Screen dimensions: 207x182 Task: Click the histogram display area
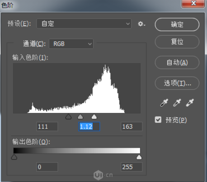click(77, 88)
